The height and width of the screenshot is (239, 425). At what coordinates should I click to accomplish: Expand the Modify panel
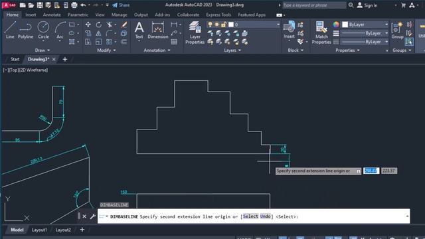106,50
